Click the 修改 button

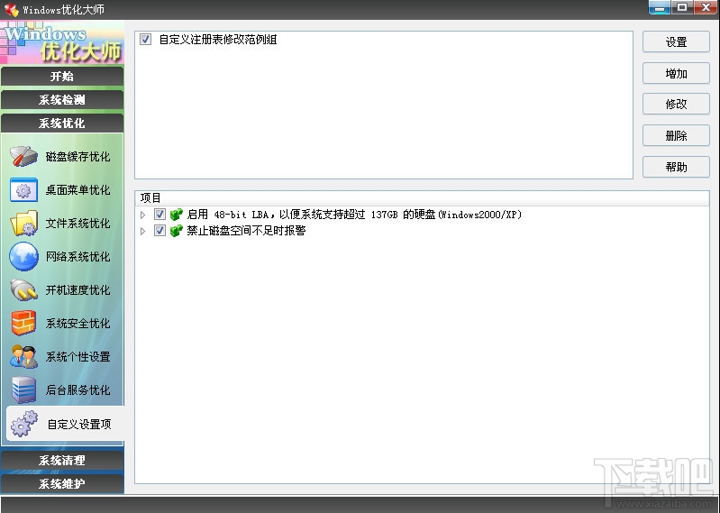point(676,105)
